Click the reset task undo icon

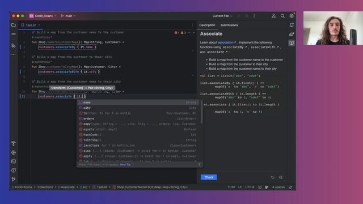click(x=272, y=177)
